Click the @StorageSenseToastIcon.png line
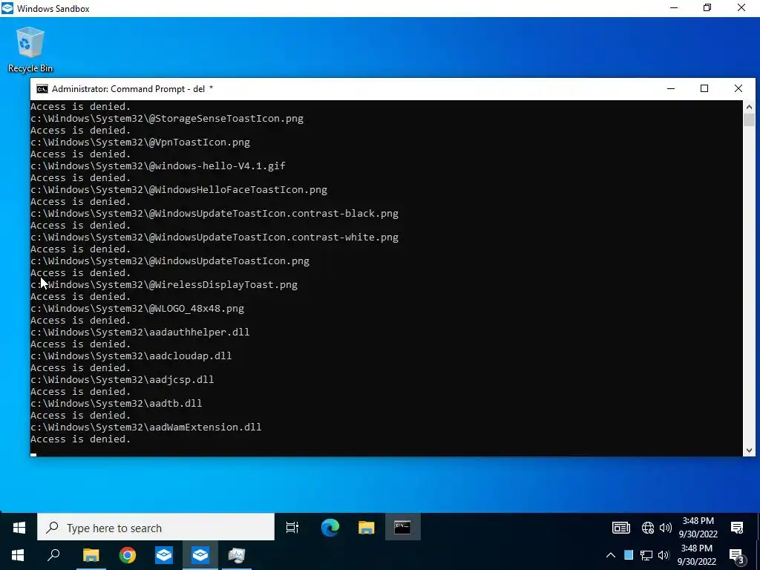Viewport: 760px width, 570px height. [x=167, y=118]
